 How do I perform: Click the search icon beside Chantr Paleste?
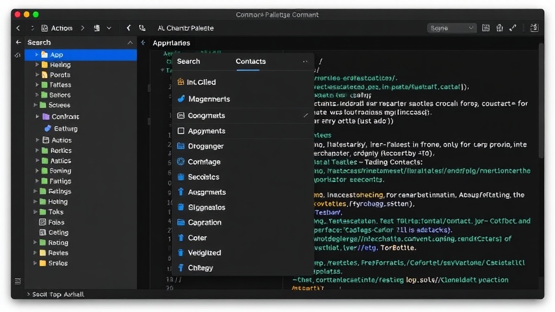[x=143, y=28]
